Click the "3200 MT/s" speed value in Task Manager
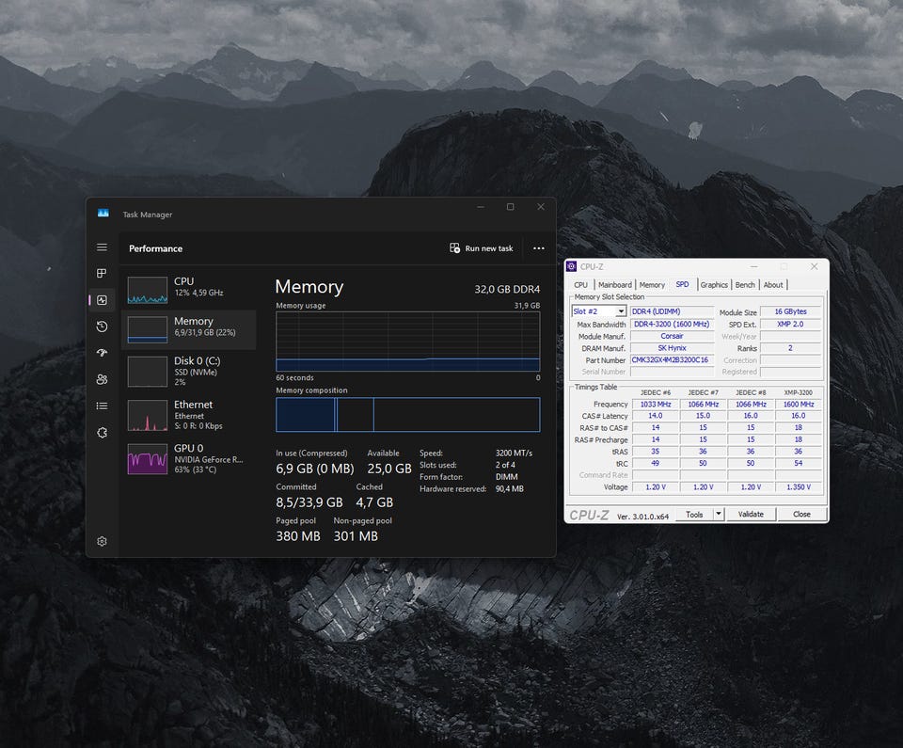 tap(514, 453)
